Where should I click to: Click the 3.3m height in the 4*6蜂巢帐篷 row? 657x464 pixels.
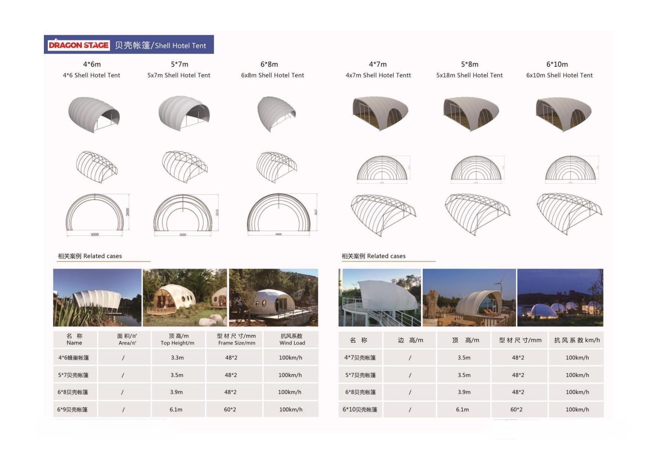(177, 357)
